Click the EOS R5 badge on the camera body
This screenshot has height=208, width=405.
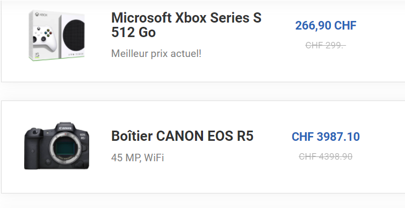coord(83,137)
